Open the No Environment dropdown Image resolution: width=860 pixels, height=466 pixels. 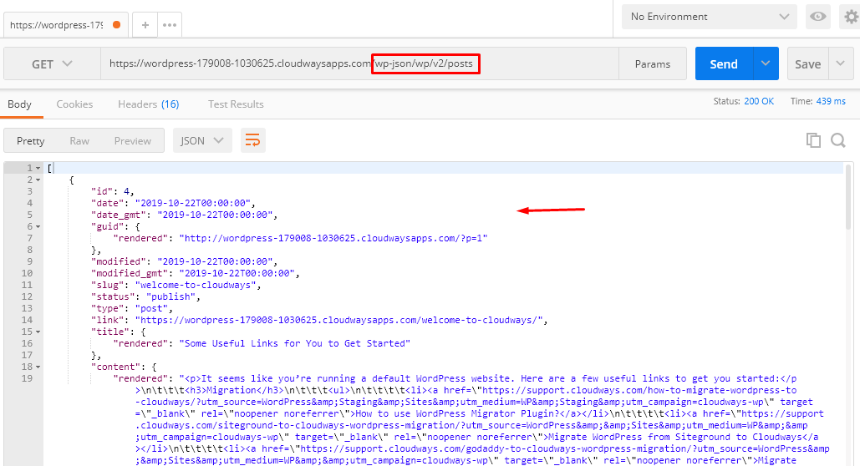pos(710,17)
